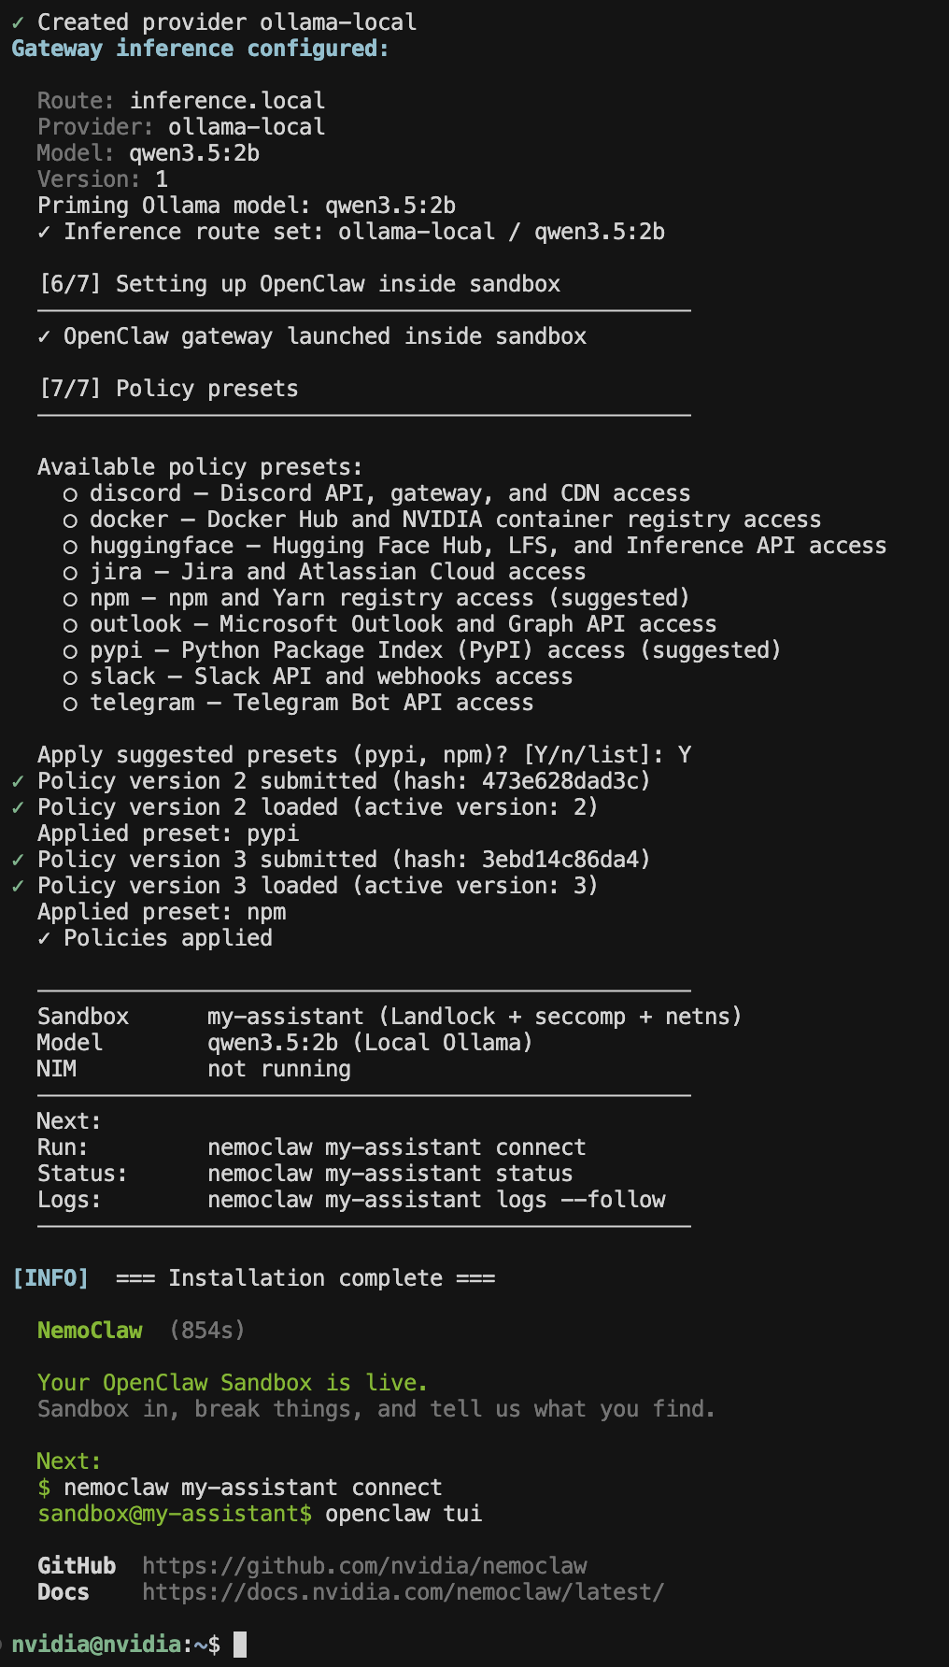Image resolution: width=949 pixels, height=1667 pixels.
Task: Click the policy hash 473e628dad3c
Action: tap(559, 781)
